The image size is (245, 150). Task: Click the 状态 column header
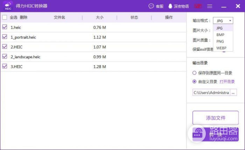tap(134, 17)
